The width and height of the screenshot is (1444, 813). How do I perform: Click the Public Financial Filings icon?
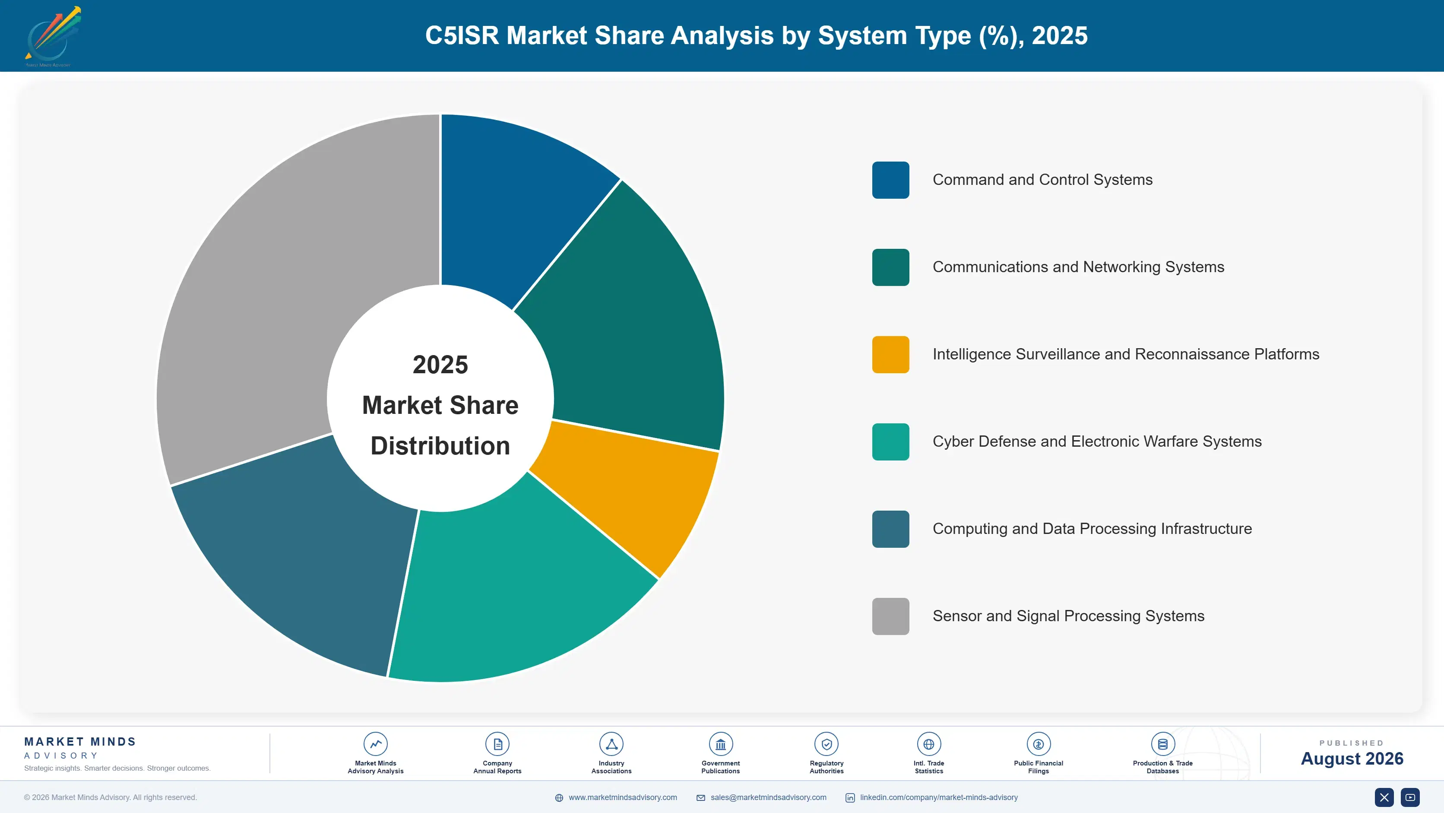(x=1038, y=744)
